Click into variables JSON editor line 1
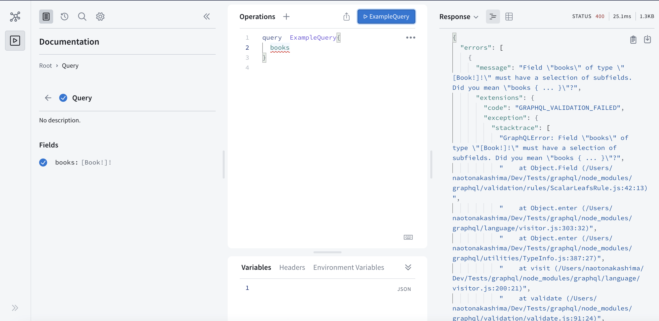 point(327,288)
